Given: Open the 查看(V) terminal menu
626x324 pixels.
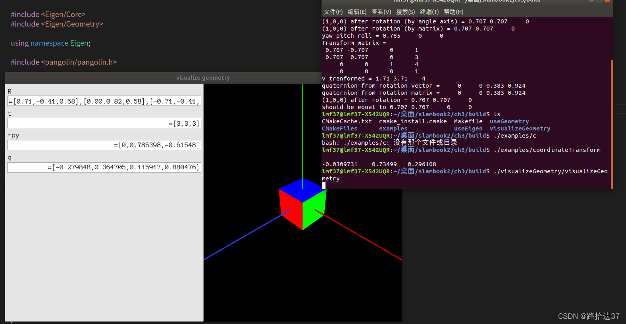Looking at the screenshot, I should coord(381,12).
